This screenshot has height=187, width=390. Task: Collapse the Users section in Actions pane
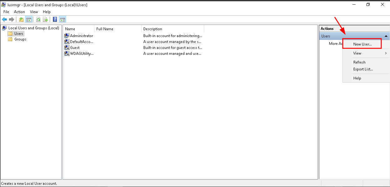click(386, 36)
